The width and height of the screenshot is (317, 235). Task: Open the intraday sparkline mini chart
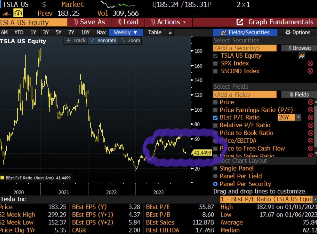click(x=118, y=4)
